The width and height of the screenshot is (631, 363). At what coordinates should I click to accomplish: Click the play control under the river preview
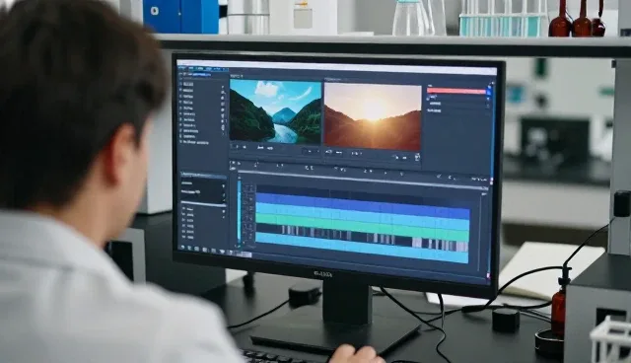pyautogui.click(x=237, y=147)
